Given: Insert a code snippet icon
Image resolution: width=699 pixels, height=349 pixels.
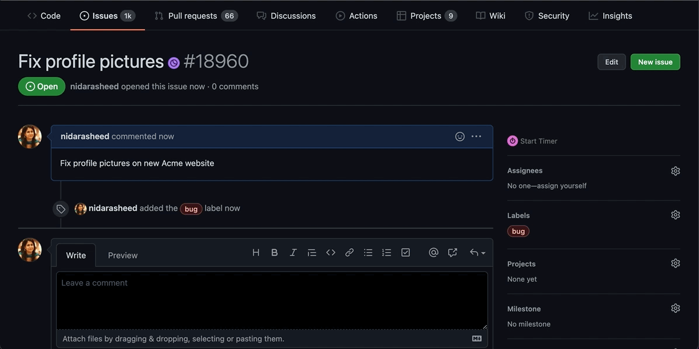Looking at the screenshot, I should click(331, 253).
